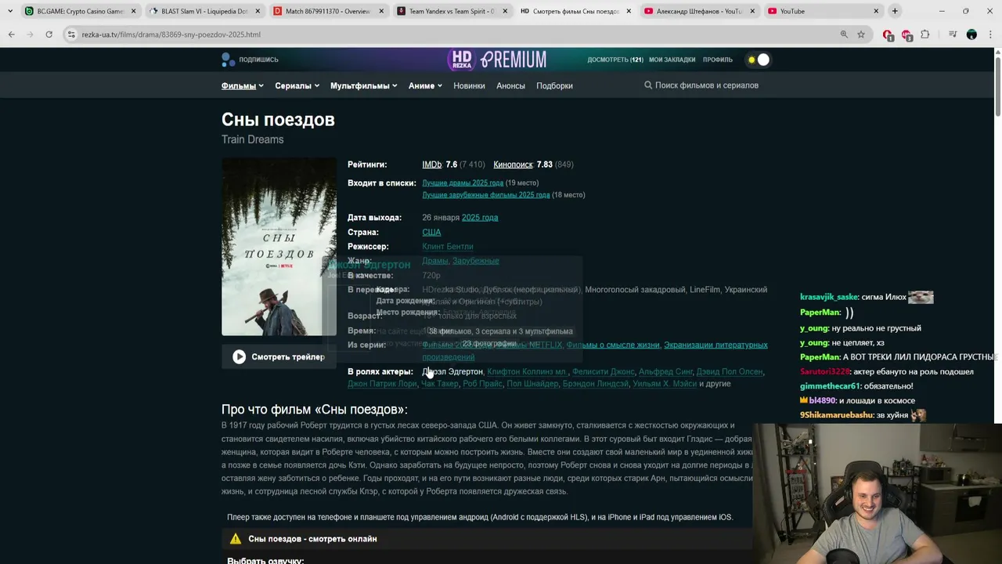This screenshot has height=564, width=1002.
Task: Open the Chrome profile avatar
Action: 971,34
